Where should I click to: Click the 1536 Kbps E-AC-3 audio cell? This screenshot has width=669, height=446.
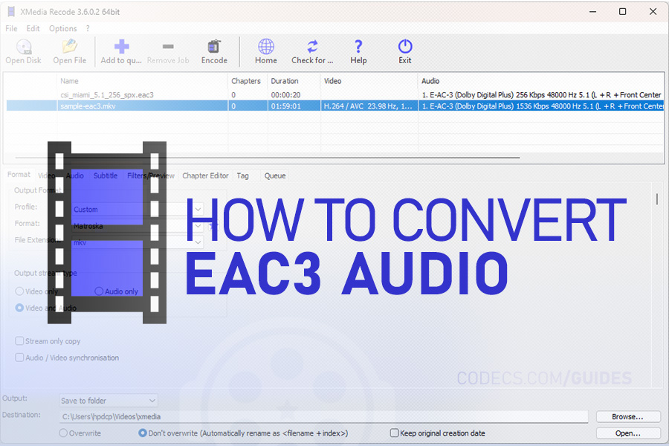(x=541, y=106)
